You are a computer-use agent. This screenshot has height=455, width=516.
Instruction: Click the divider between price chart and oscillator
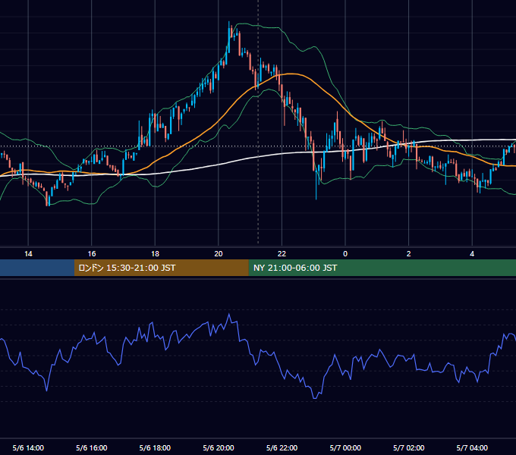258,278
